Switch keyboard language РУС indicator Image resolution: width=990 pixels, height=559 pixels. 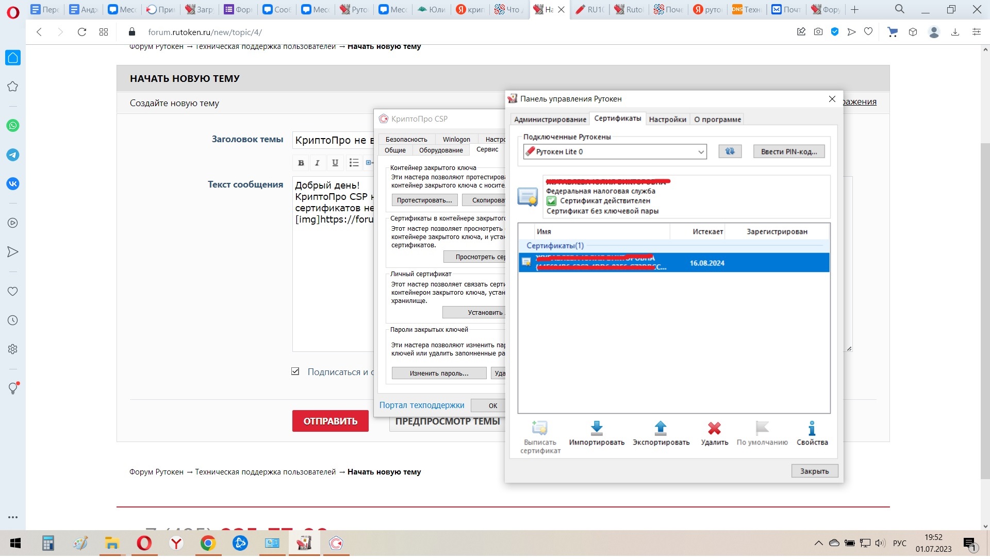tap(899, 543)
